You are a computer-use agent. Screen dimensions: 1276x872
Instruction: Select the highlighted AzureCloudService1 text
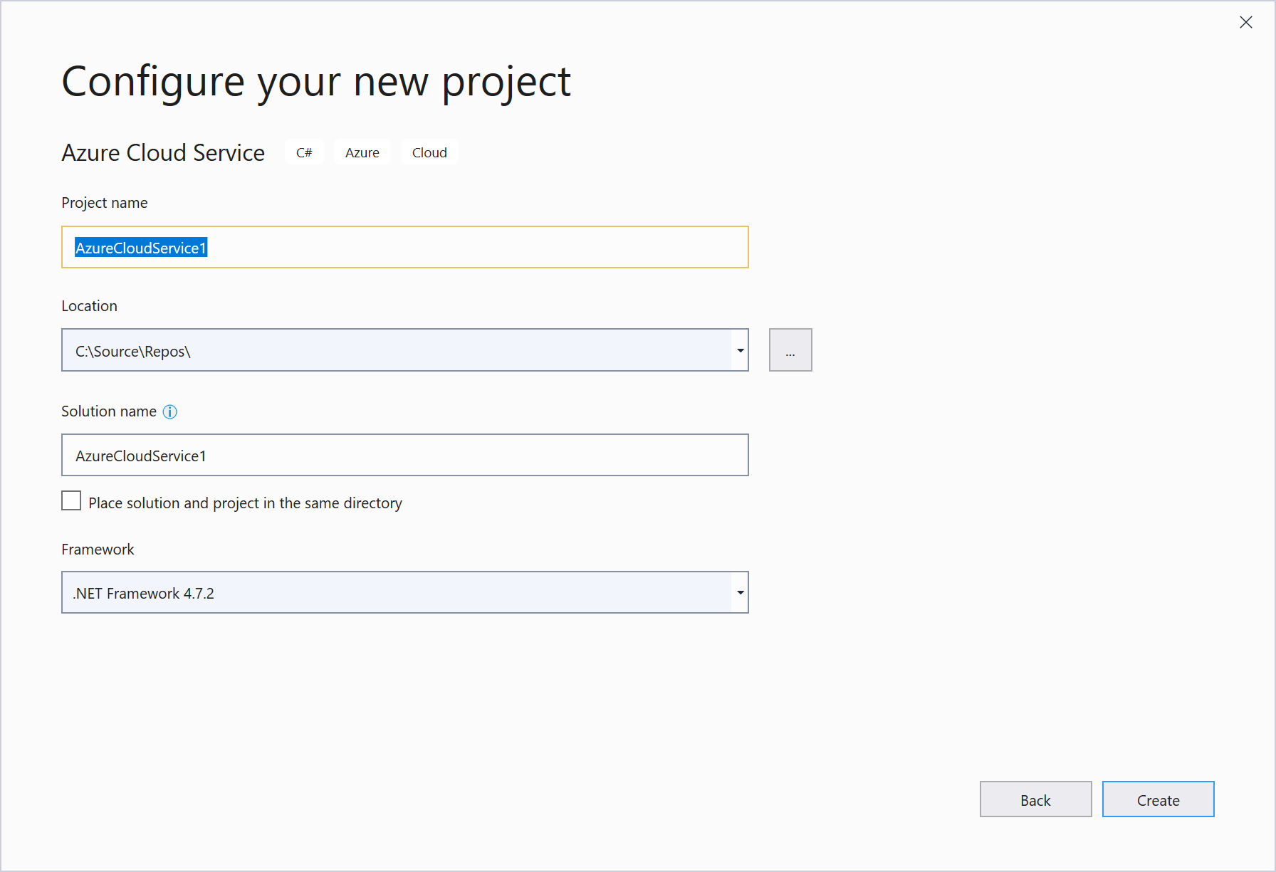[x=141, y=248]
